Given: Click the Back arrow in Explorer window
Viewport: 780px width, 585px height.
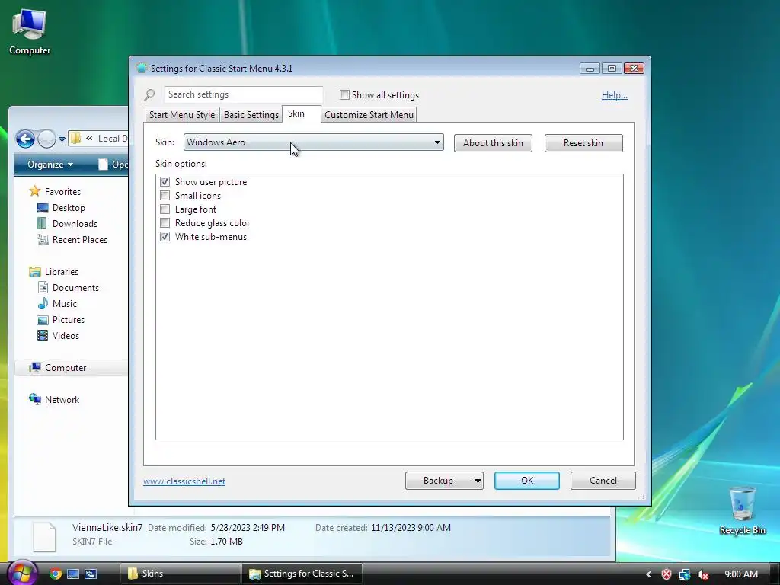Looking at the screenshot, I should tap(25, 139).
